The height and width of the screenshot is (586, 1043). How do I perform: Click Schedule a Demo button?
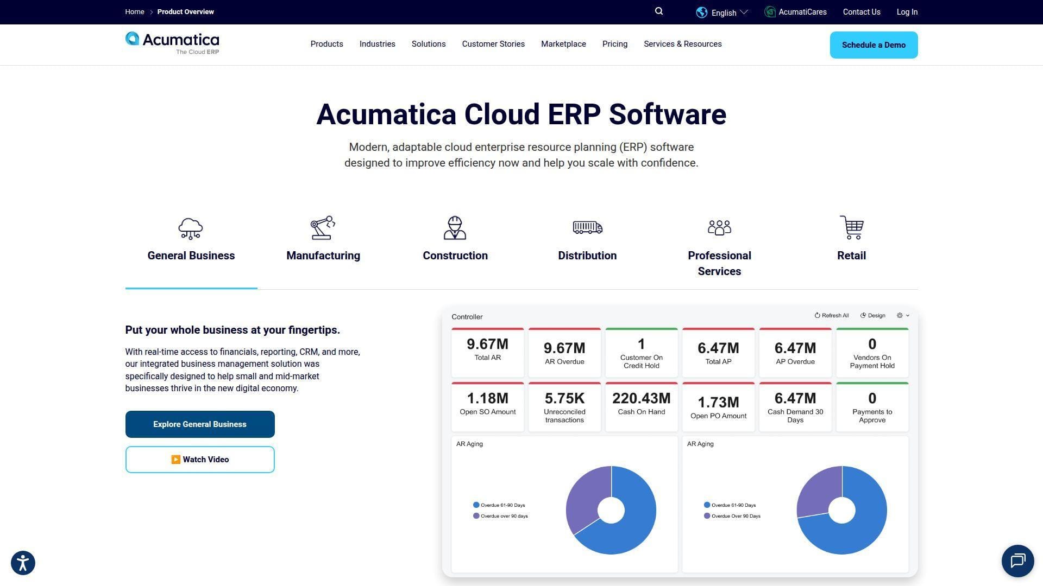pos(874,45)
